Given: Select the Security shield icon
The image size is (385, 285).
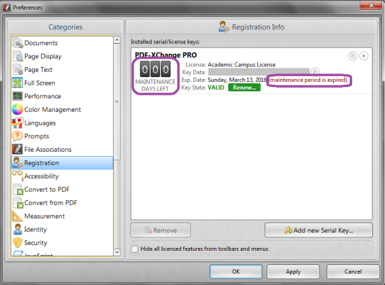Looking at the screenshot, I should pyautogui.click(x=17, y=242).
